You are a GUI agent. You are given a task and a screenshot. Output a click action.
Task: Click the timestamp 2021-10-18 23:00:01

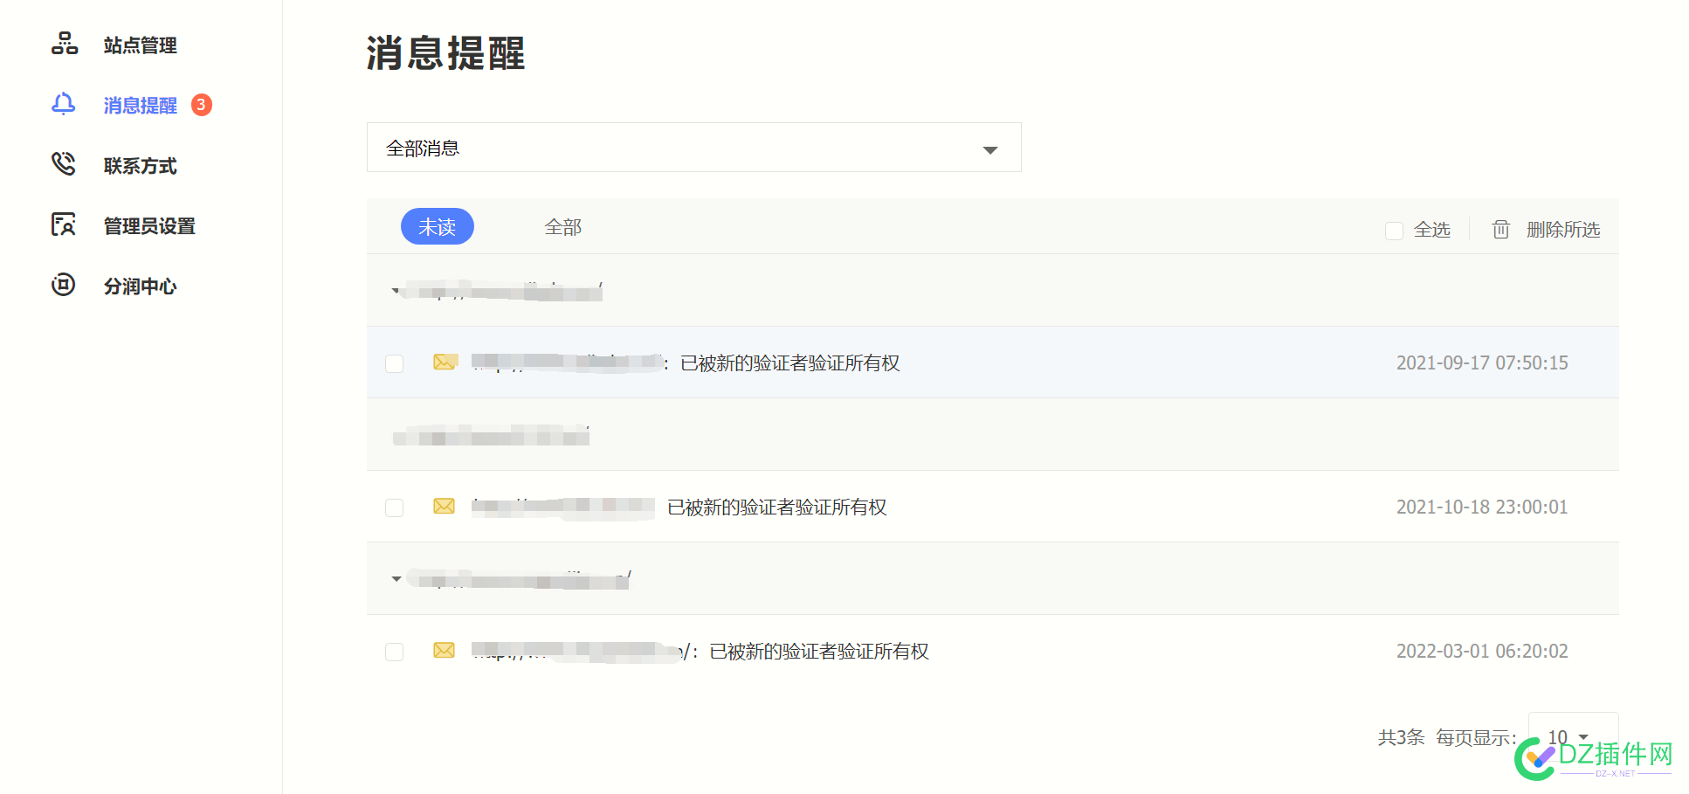pyautogui.click(x=1482, y=507)
